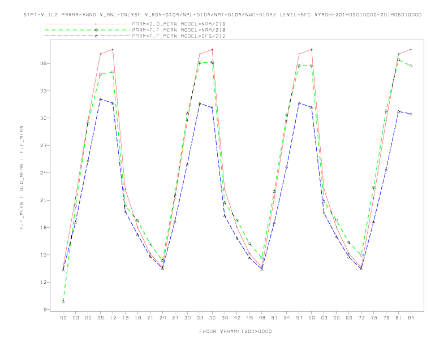Click x-axis tick label 66
Screen dimensions: 448x346
(337, 318)
